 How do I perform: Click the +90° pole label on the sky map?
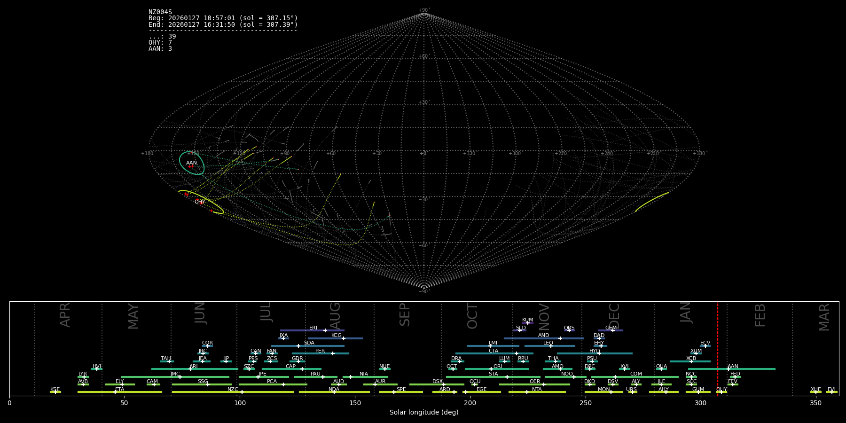[x=424, y=10]
